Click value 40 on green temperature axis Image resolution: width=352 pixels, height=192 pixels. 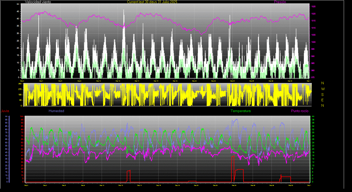313,116
